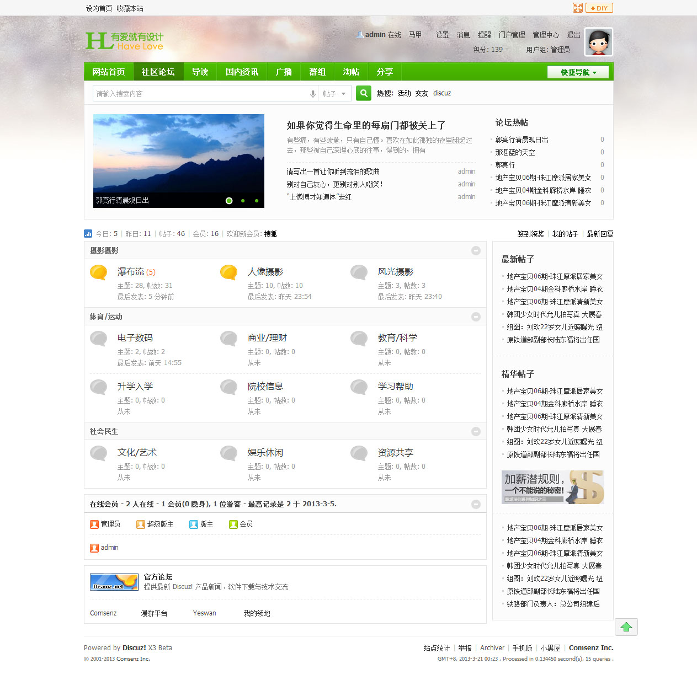Image resolution: width=697 pixels, height=691 pixels.
Task: Click the 郭亮行清晨观日出 slideshow image
Action: tap(179, 161)
